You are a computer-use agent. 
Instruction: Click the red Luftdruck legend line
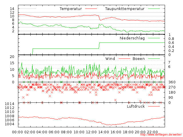(x=154, y=106)
